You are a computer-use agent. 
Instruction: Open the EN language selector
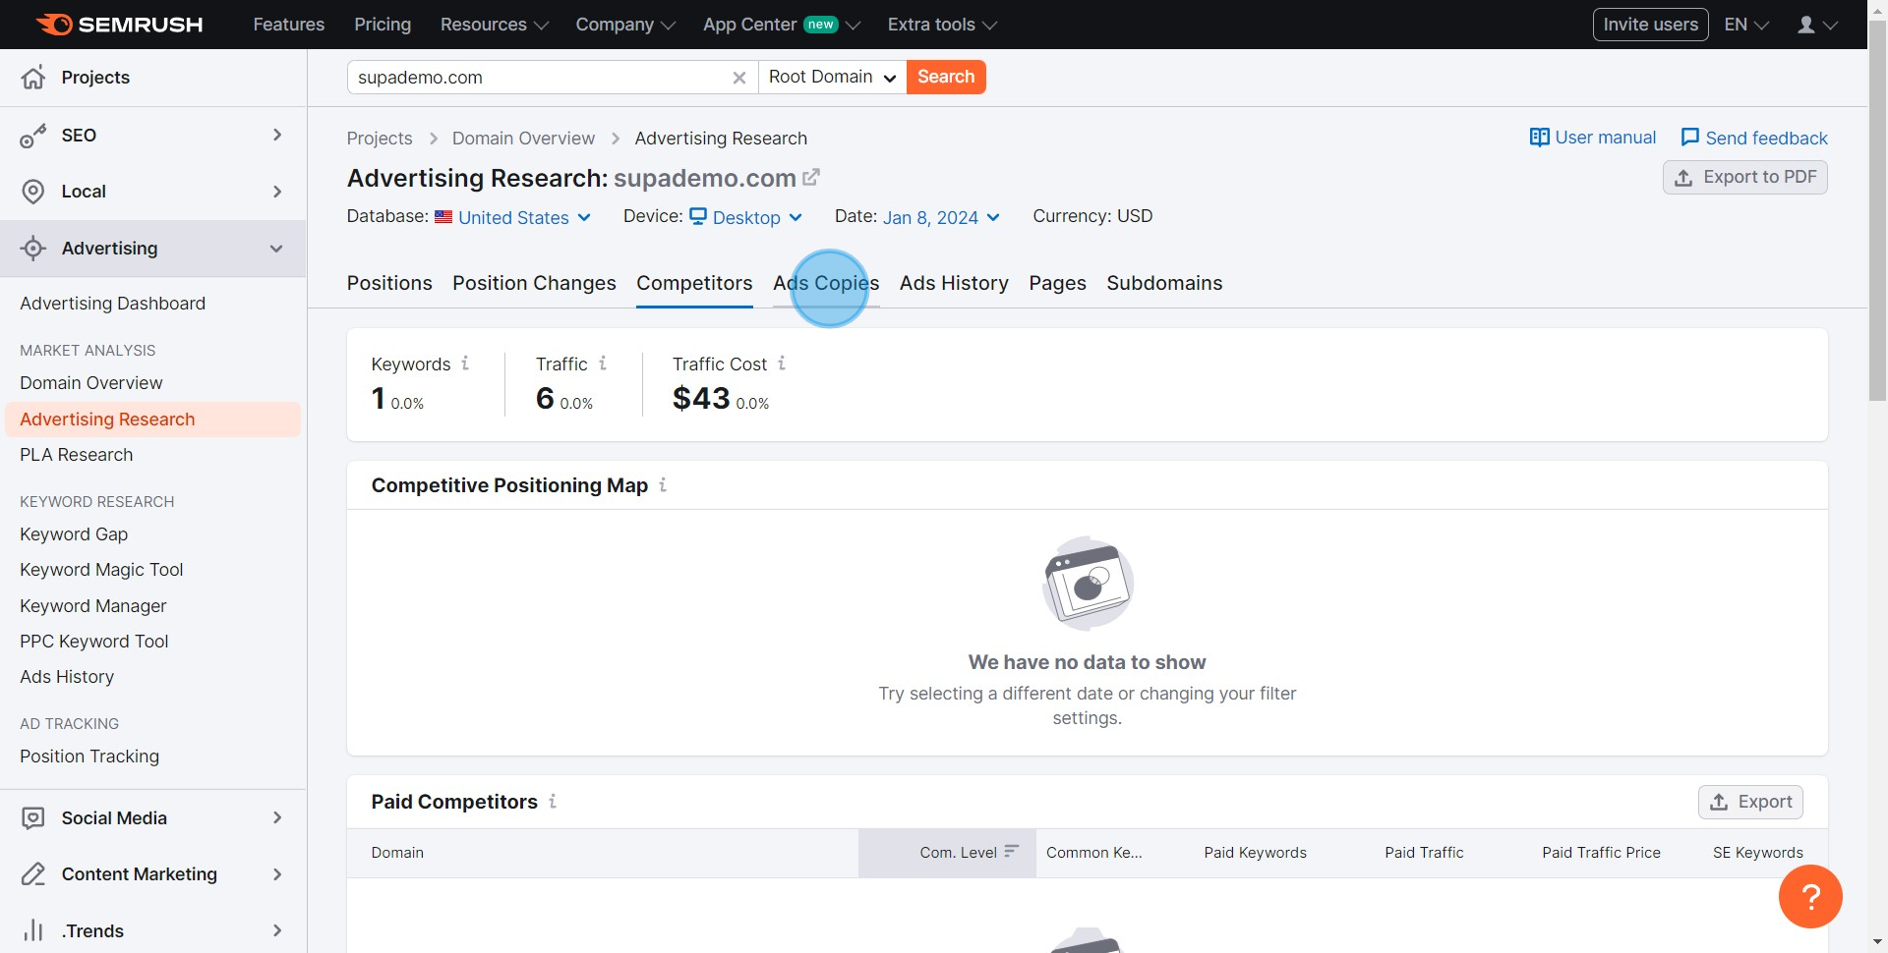click(x=1746, y=25)
